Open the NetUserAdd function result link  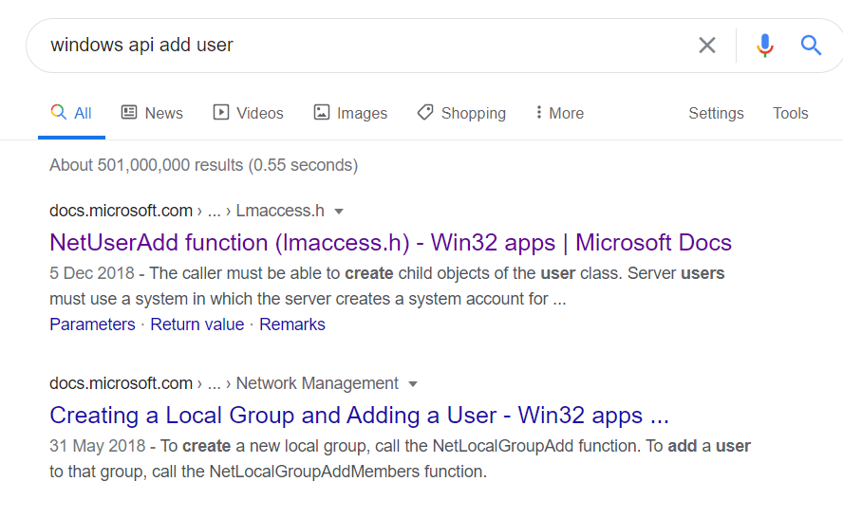390,242
